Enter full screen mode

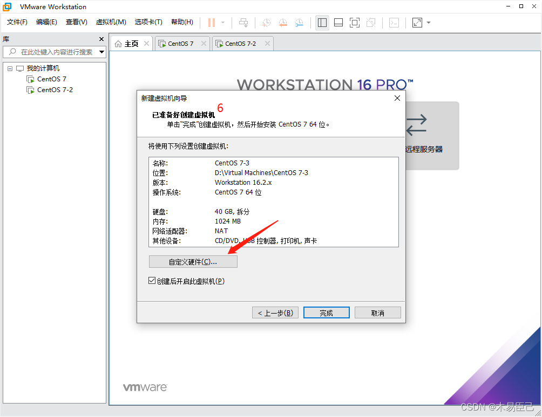point(355,23)
